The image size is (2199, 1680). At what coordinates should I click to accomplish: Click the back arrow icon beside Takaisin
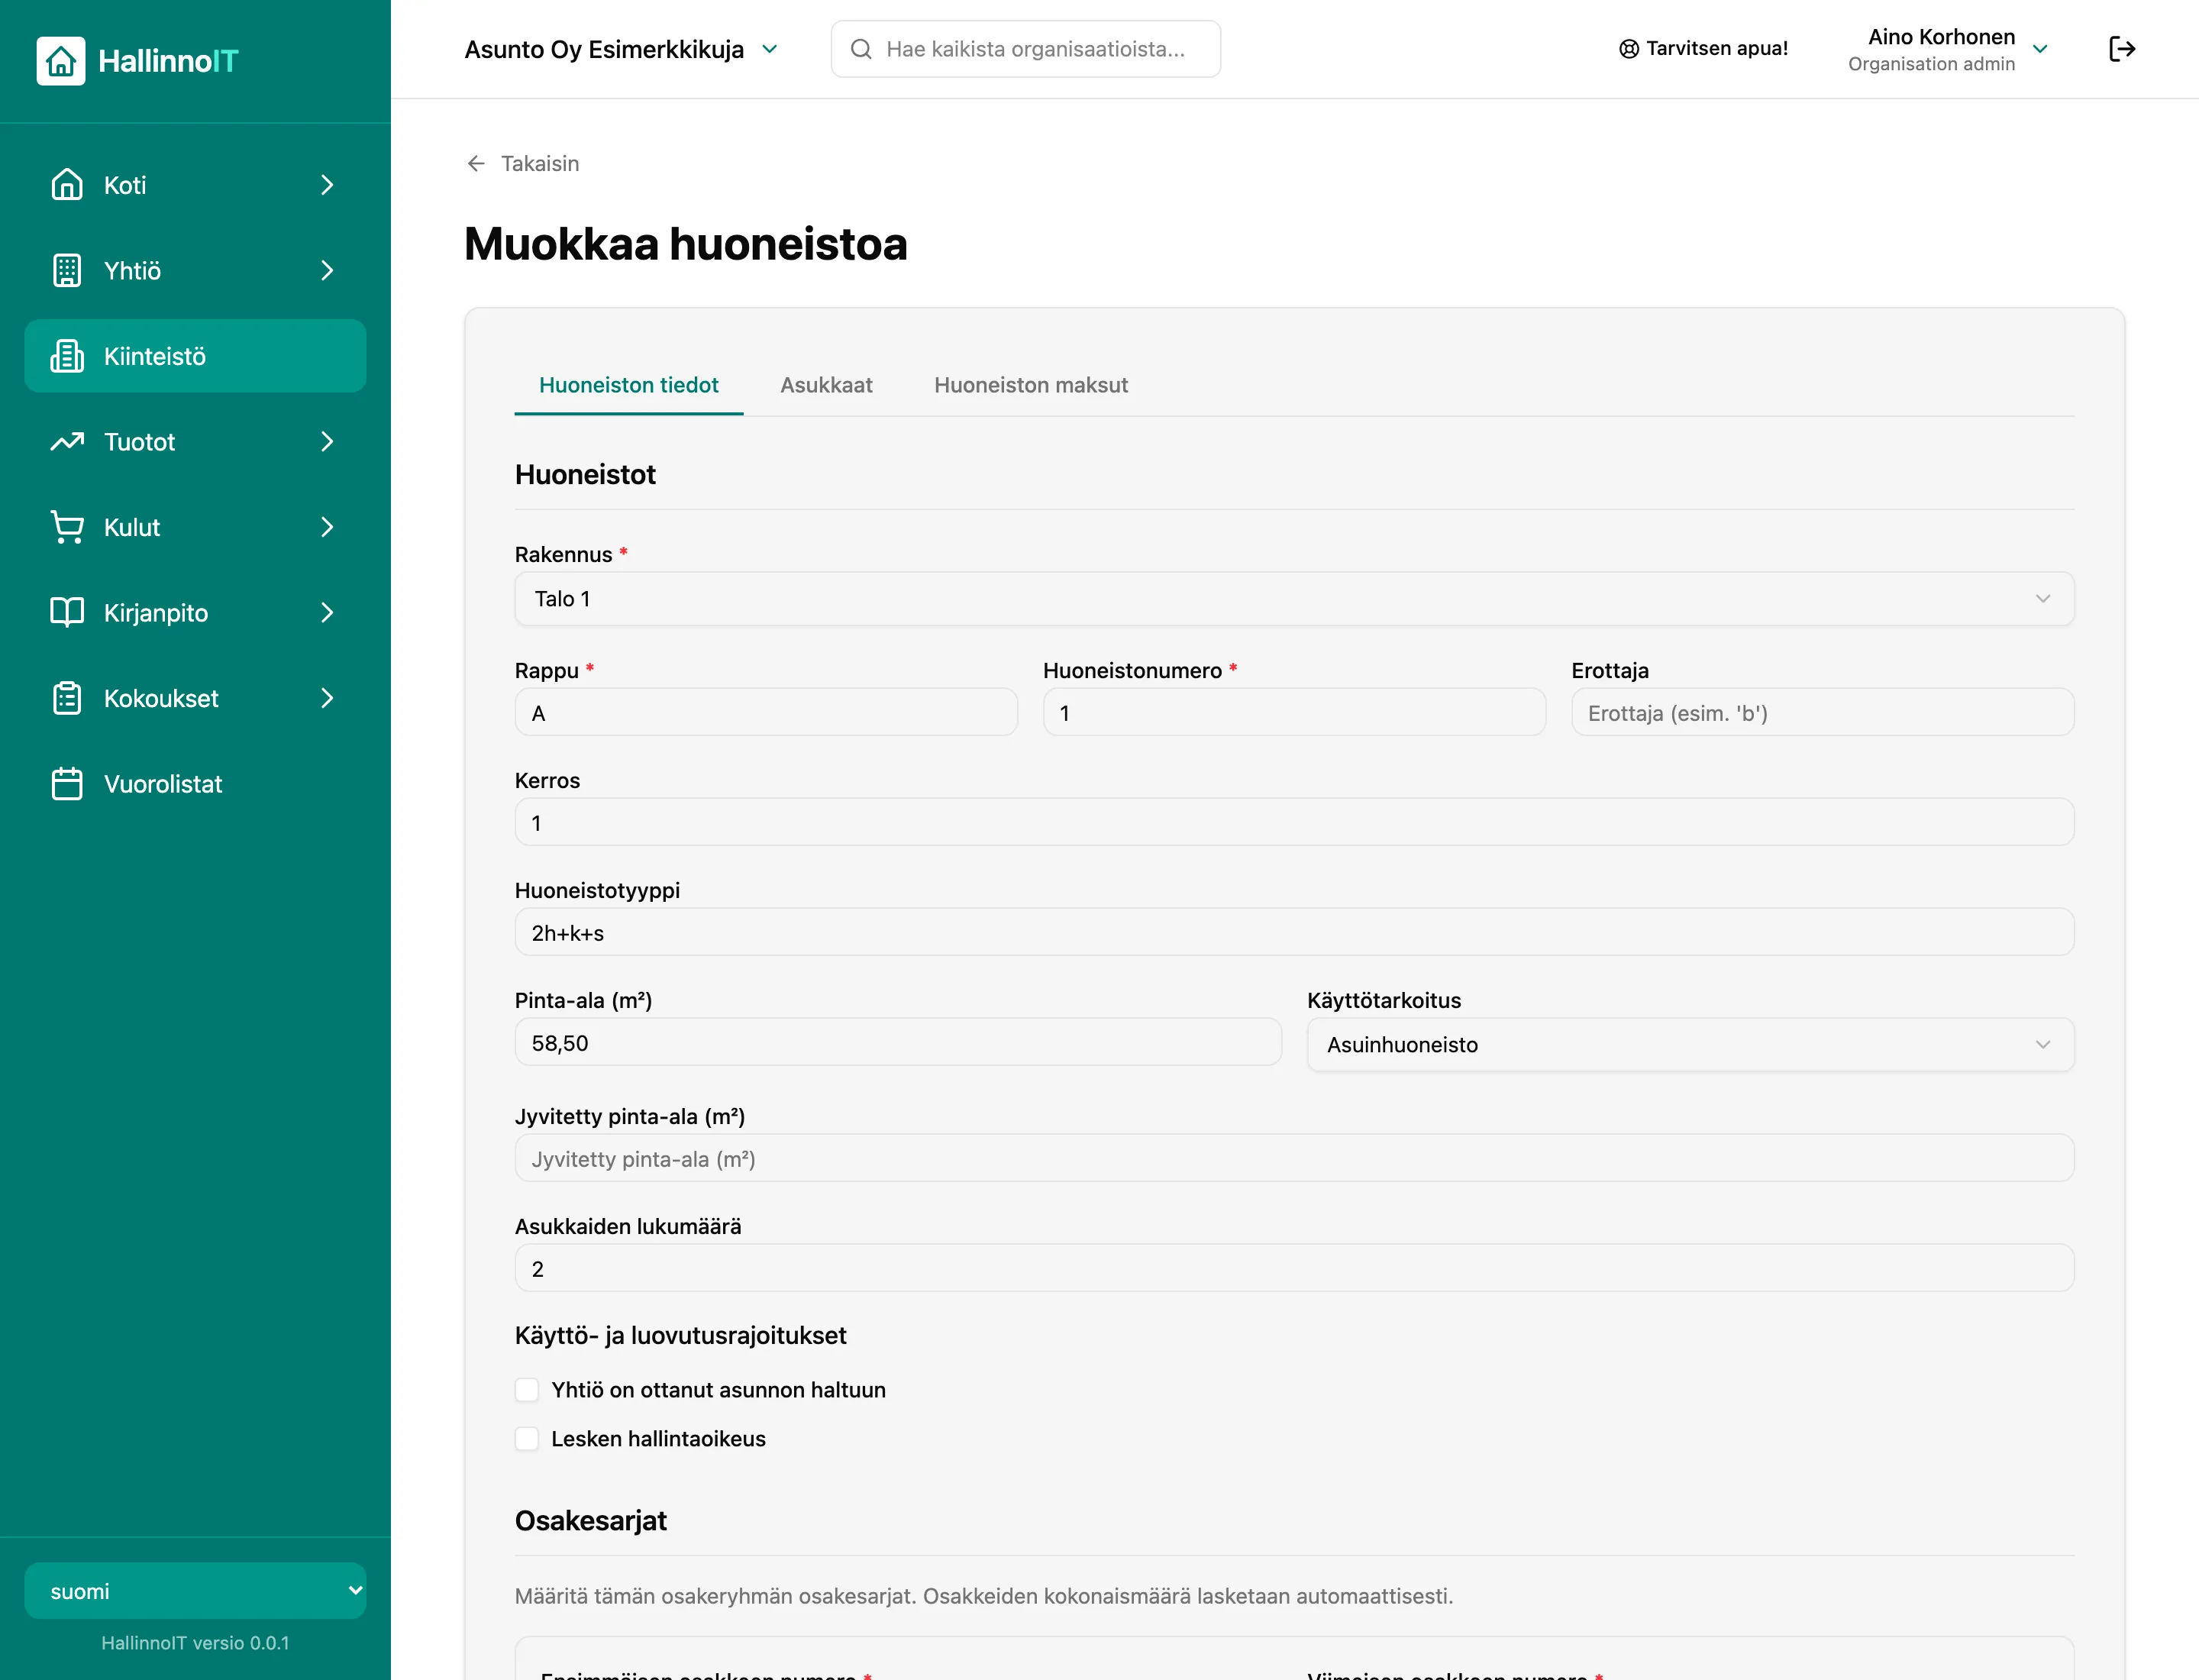(476, 163)
